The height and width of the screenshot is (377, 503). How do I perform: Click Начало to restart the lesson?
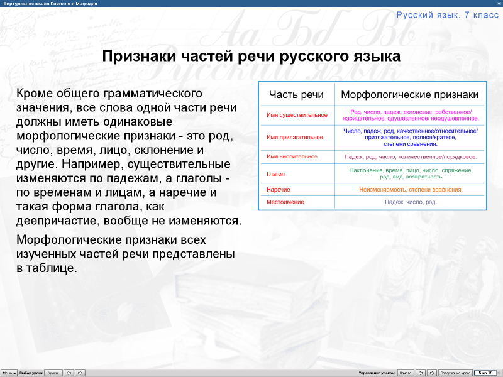(406, 373)
